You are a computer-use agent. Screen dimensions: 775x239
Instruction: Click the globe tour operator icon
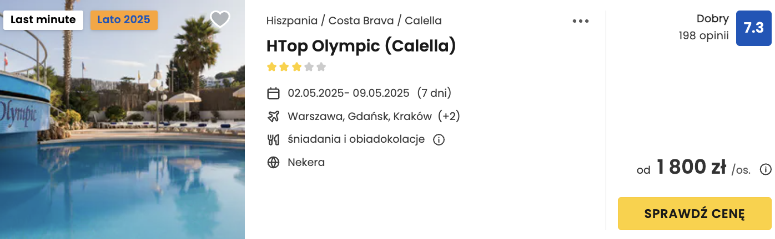273,163
